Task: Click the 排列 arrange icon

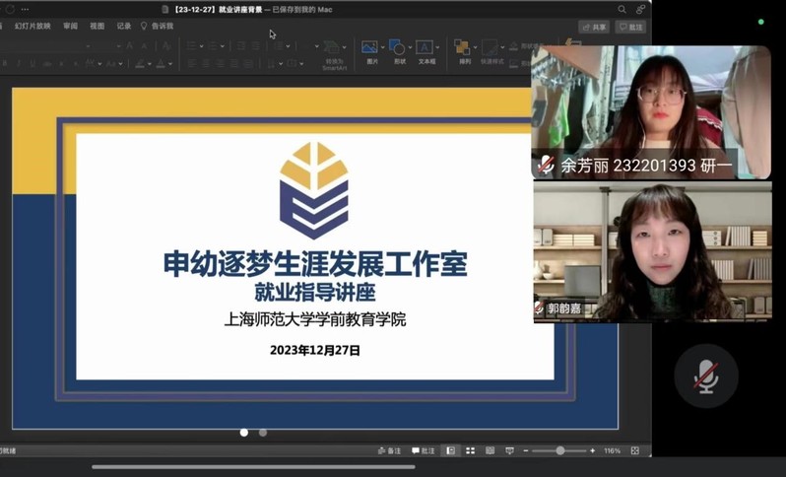Action: tap(462, 46)
